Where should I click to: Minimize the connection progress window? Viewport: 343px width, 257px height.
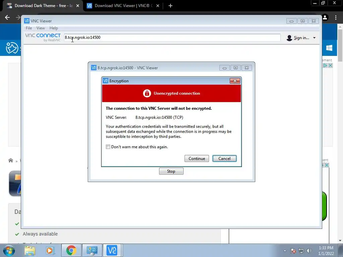[x=224, y=68]
